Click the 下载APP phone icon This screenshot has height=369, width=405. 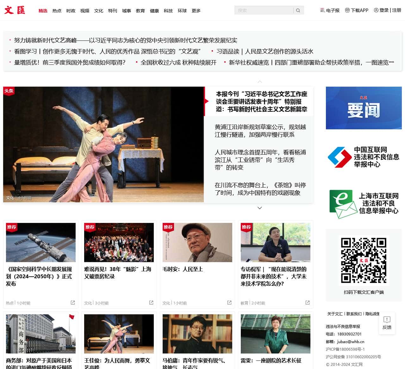[x=347, y=10]
